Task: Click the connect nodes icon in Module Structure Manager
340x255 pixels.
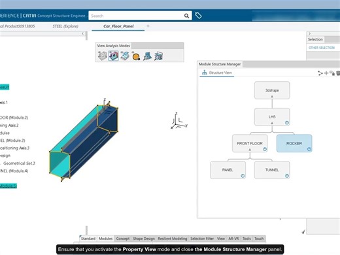Action: coord(320,73)
